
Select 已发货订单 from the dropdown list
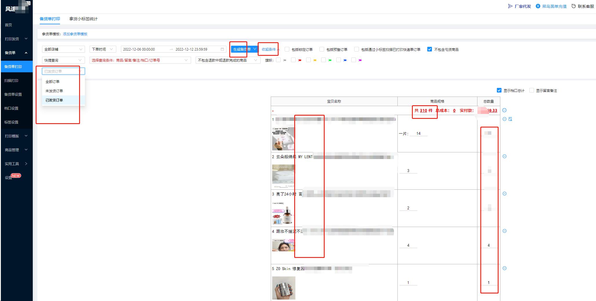click(63, 100)
